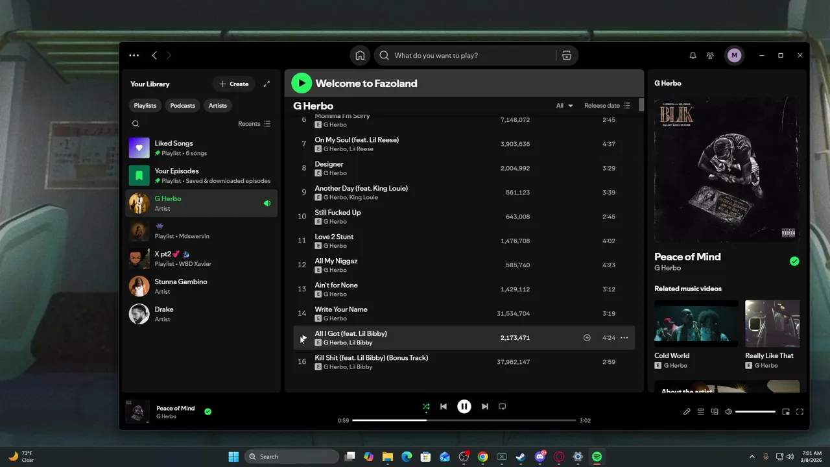830x467 pixels.
Task: Seek in the song progress bar
Action: [x=464, y=420]
